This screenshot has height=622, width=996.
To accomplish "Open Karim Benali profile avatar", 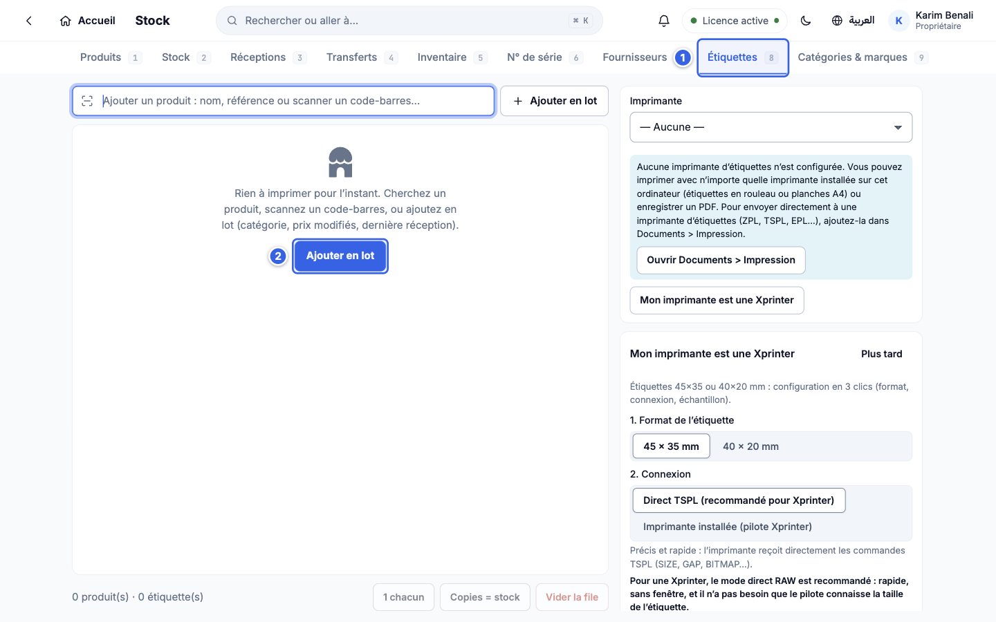I will pos(898,21).
